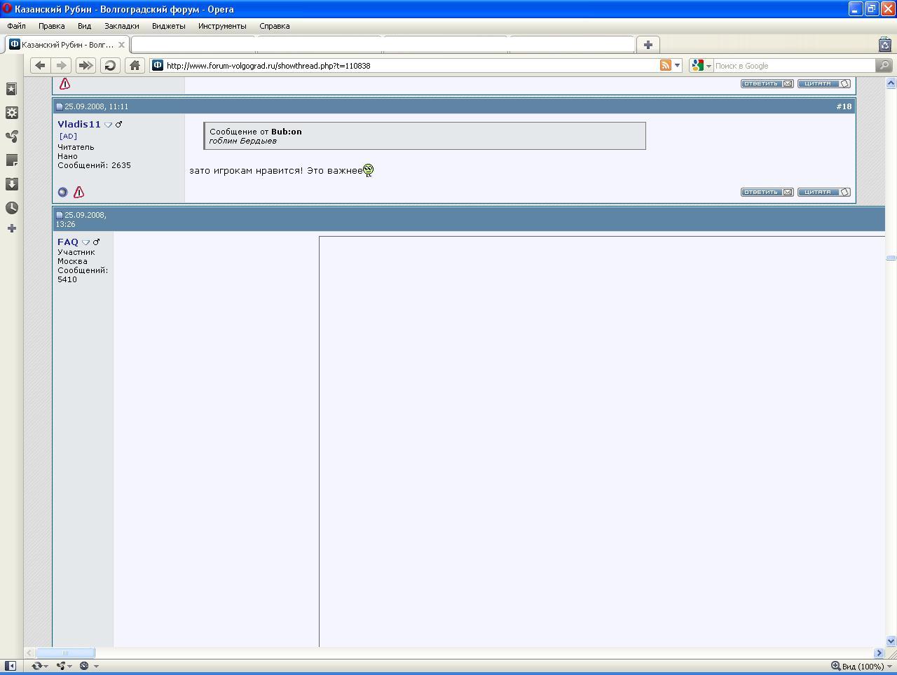Open the Widgets panel gear icon

pyautogui.click(x=11, y=113)
